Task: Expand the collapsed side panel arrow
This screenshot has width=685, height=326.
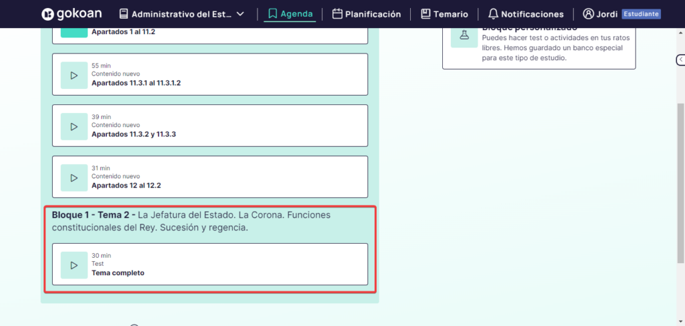Action: 680,60
